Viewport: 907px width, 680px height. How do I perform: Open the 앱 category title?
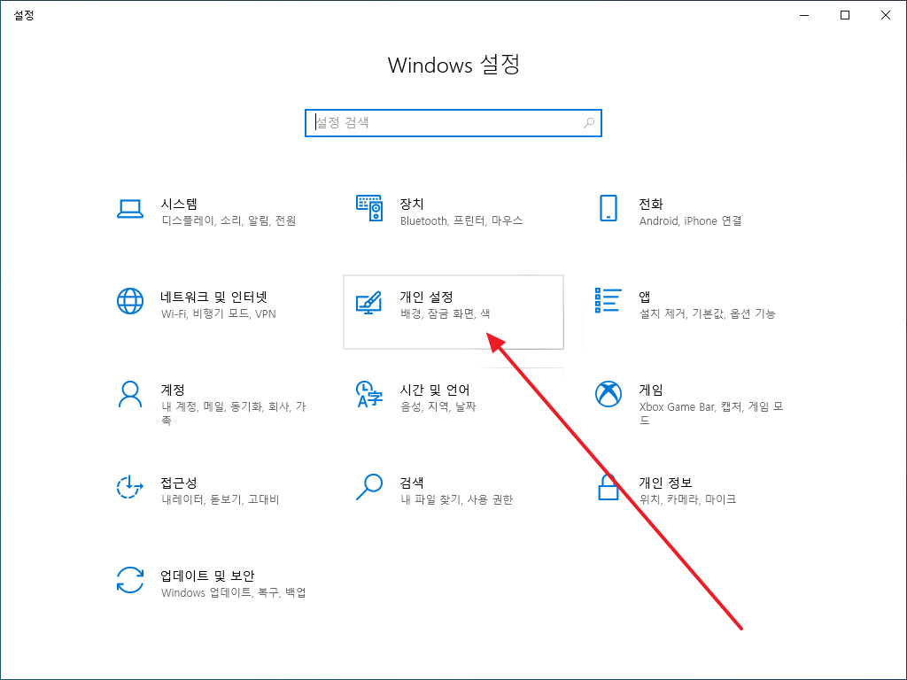[x=645, y=297]
